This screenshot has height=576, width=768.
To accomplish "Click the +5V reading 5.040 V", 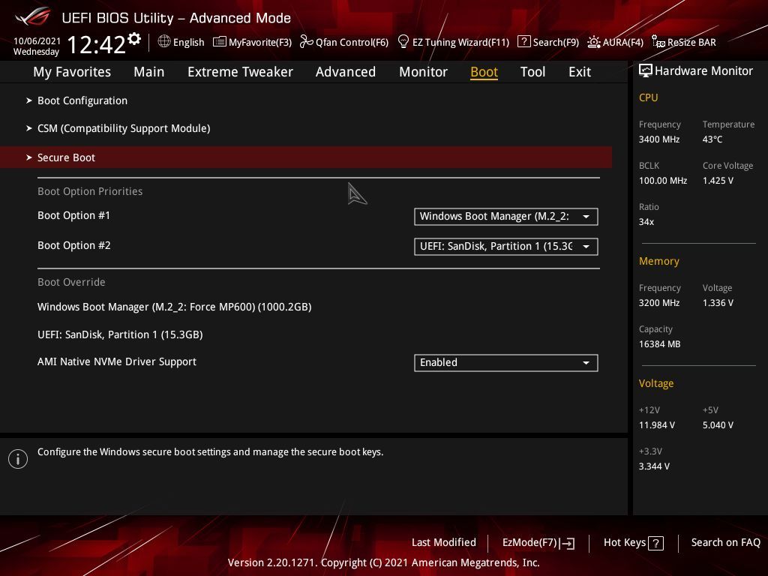I will coord(718,425).
